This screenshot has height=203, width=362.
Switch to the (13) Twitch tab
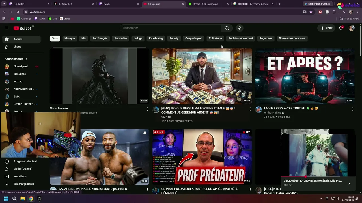coord(29,4)
